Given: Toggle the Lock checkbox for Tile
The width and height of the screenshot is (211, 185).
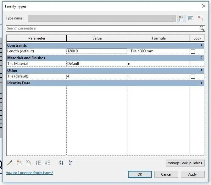Looking at the screenshot, I should pyautogui.click(x=193, y=77).
